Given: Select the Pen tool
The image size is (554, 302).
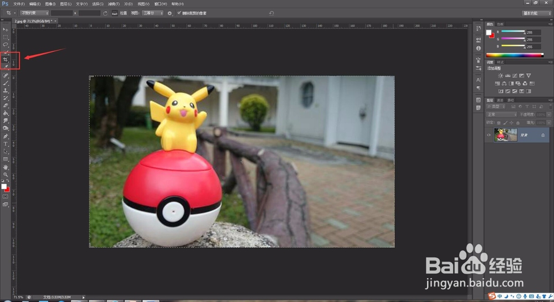Looking at the screenshot, I should tap(6, 136).
